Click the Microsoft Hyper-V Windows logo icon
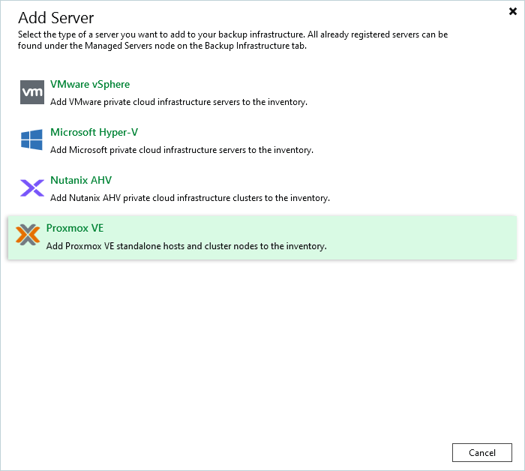 tap(32, 140)
